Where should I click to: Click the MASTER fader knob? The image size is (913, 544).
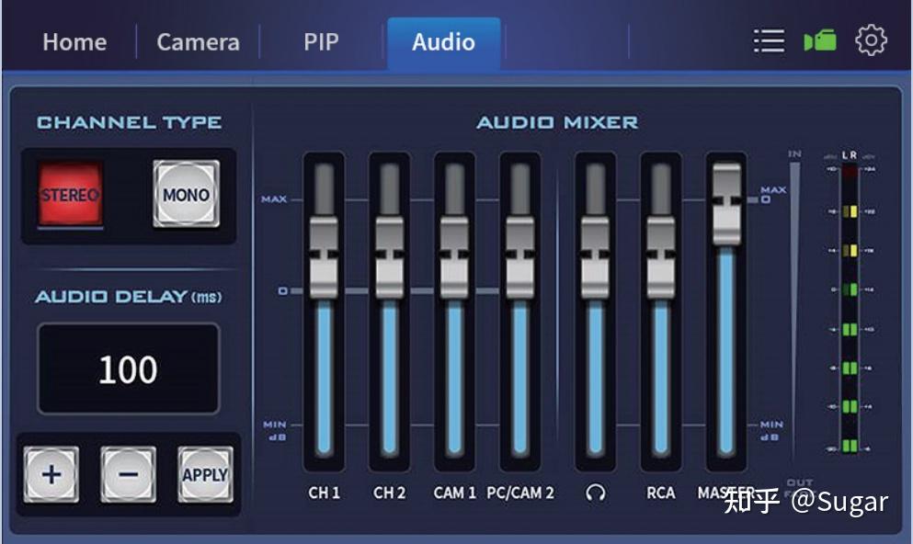coord(726,204)
